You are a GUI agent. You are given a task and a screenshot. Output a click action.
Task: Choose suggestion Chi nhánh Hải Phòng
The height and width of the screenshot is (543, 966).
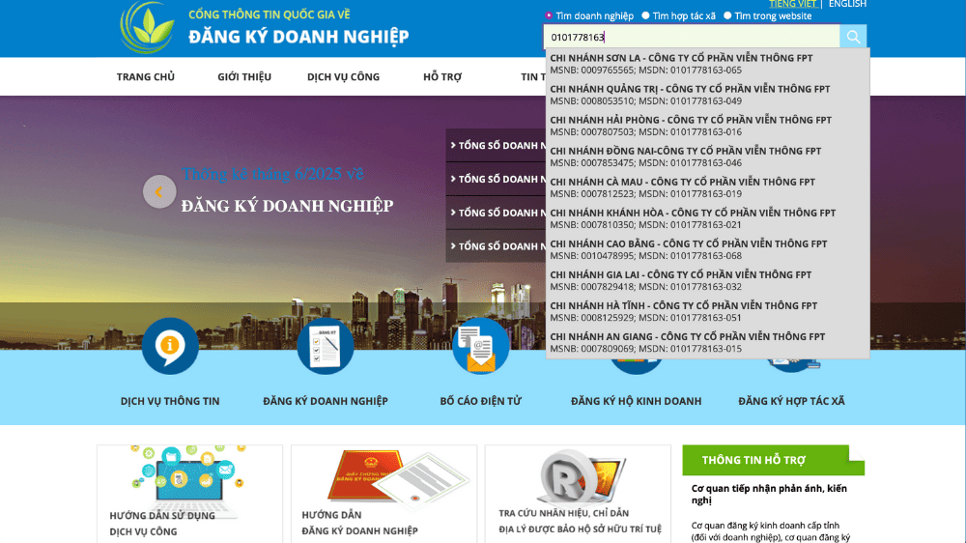(707, 125)
